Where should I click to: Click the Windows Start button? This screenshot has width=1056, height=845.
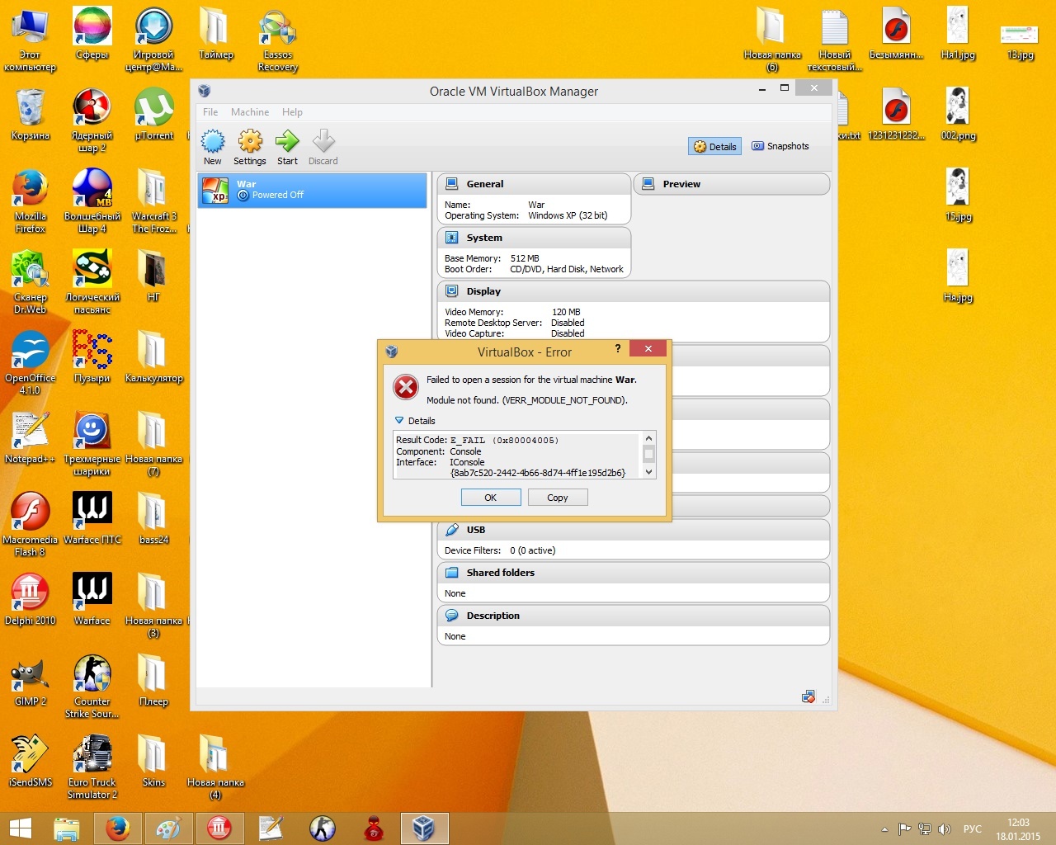coord(21,828)
